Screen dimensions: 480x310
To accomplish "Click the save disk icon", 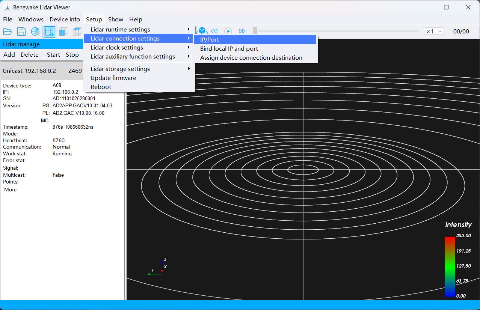I will pyautogui.click(x=21, y=32).
